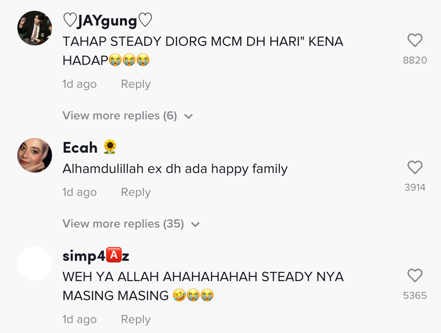Screen dimensions: 441x333
Task: Reply to simp4Az's comment
Action: coord(136,320)
